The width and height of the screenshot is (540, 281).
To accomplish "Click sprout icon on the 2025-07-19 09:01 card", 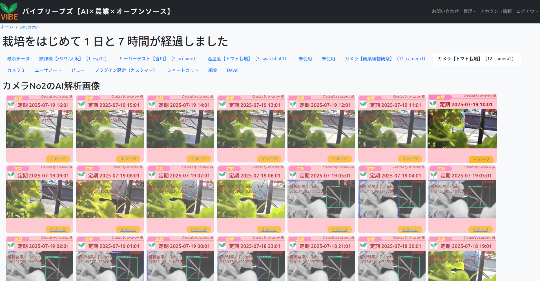I will point(11,175).
